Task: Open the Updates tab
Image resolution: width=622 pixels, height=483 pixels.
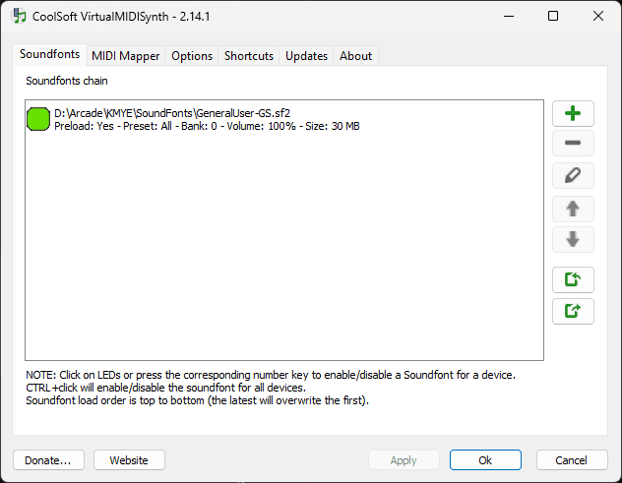Action: [306, 56]
